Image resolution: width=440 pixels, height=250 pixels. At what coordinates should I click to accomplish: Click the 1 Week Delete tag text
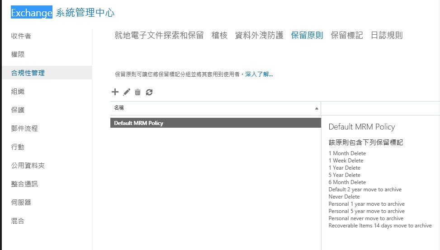(345, 160)
